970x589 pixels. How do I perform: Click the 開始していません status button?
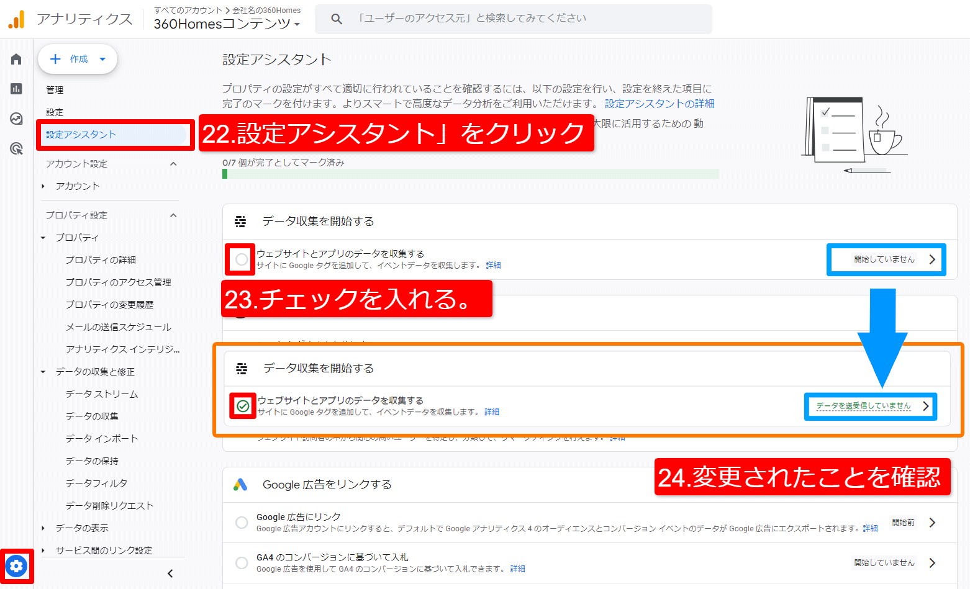(886, 259)
